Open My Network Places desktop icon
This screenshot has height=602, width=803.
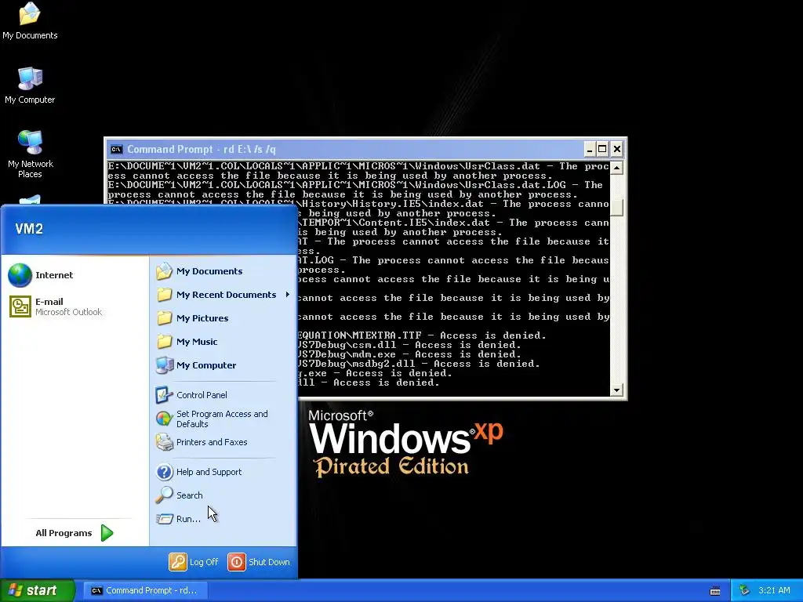pos(31,154)
